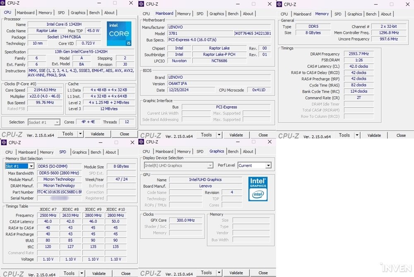Click the Intel Core i5 processor logo
Image resolution: width=414 pixels, height=277 pixels.
coord(119,34)
